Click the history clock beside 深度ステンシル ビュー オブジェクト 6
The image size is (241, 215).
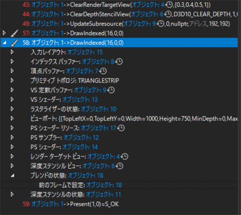(119, 166)
